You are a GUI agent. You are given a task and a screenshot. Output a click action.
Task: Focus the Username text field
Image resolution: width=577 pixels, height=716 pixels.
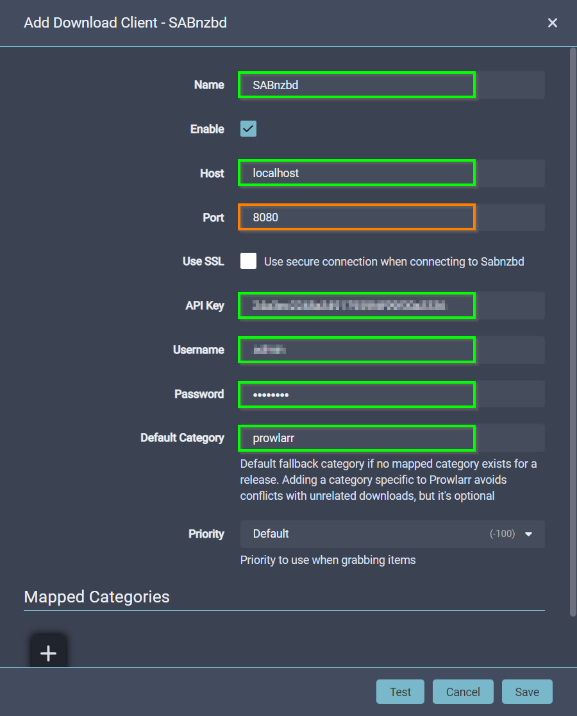[x=356, y=350]
